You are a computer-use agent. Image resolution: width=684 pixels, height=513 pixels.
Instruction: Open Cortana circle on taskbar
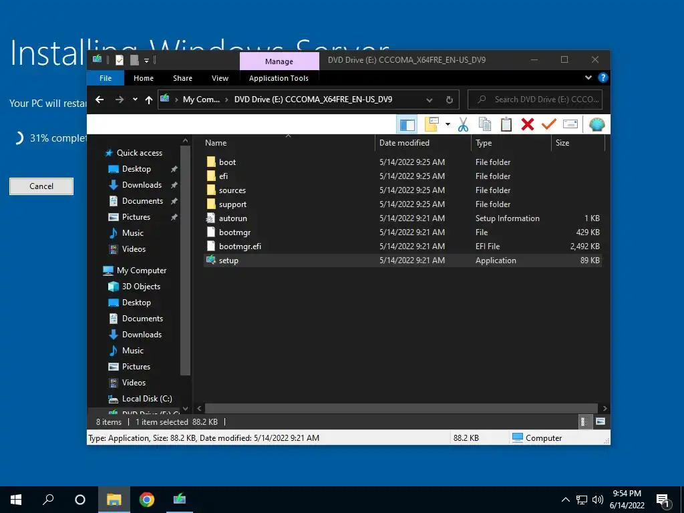(x=80, y=500)
